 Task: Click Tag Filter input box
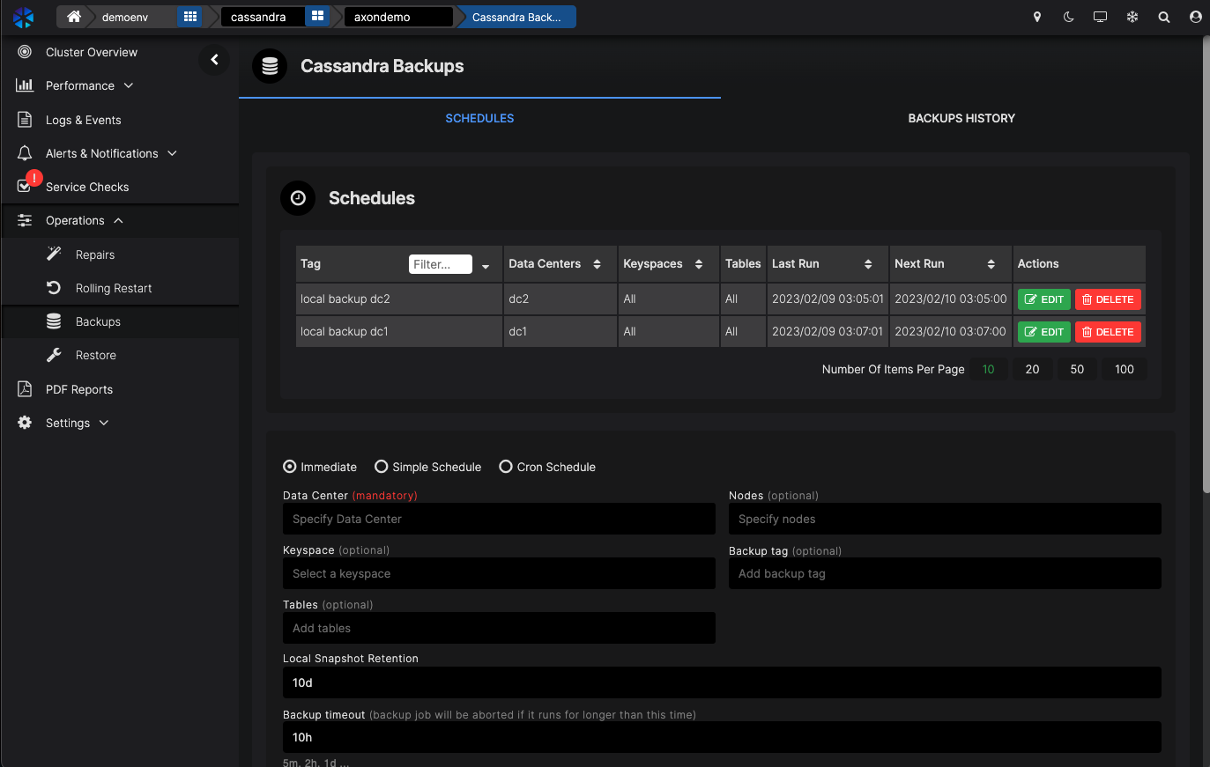[x=441, y=264]
